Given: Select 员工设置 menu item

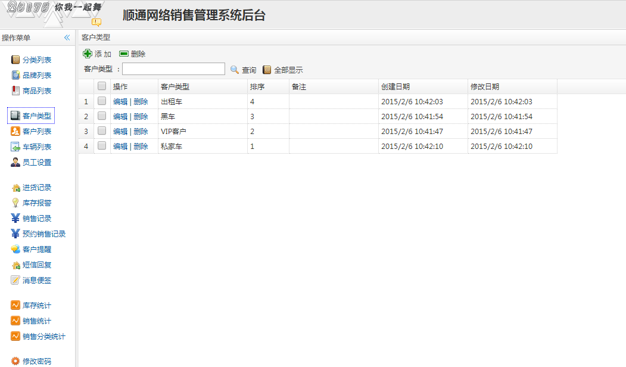Looking at the screenshot, I should [36, 163].
